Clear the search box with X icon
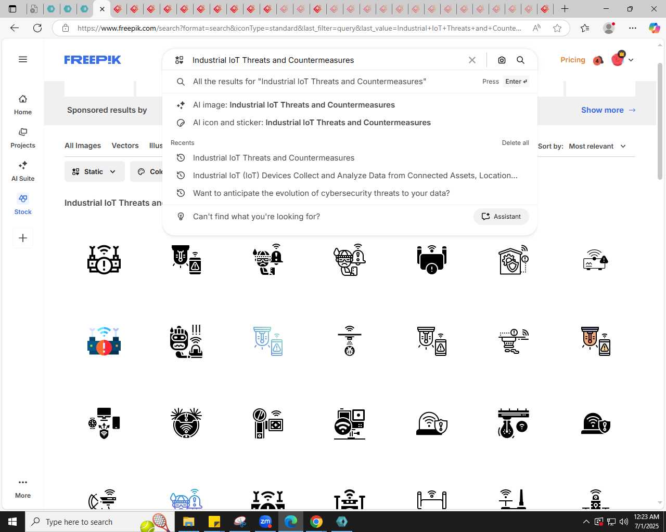 [472, 60]
